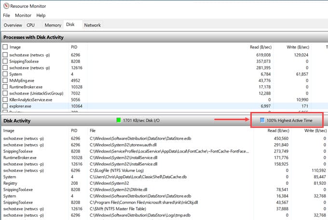Click the Resource Monitor title bar icon
The height and width of the screenshot is (220, 328).
6,6
